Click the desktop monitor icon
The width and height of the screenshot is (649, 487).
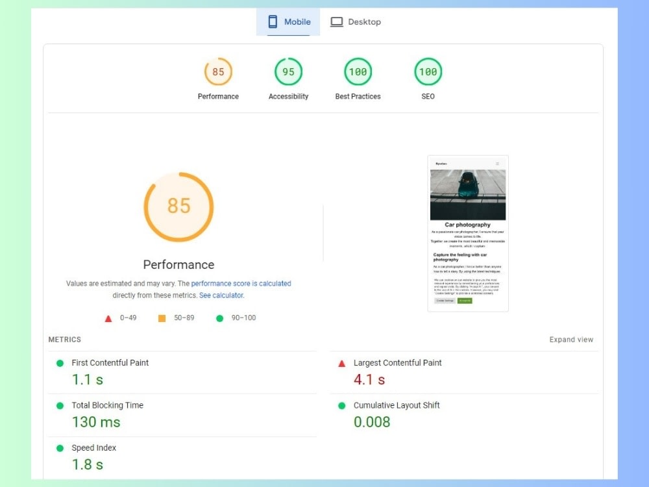pos(336,21)
